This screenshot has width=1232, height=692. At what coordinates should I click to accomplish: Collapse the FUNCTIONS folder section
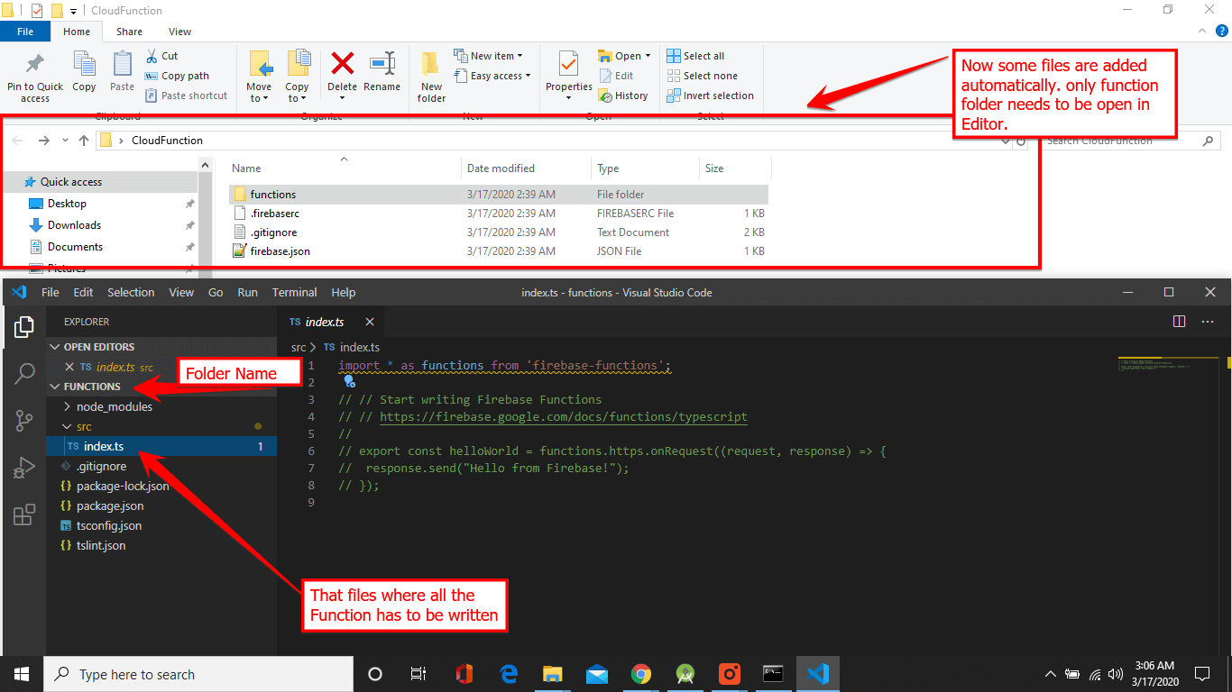click(55, 387)
